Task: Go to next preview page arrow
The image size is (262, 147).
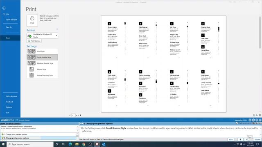Action: 80,115
